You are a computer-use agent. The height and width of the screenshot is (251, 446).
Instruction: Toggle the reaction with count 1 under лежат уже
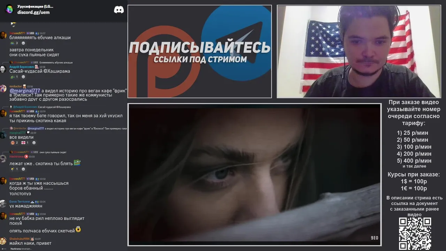click(14, 169)
